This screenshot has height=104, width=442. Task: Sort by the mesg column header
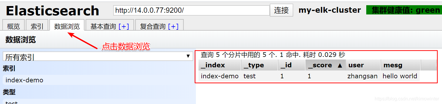click(400, 65)
